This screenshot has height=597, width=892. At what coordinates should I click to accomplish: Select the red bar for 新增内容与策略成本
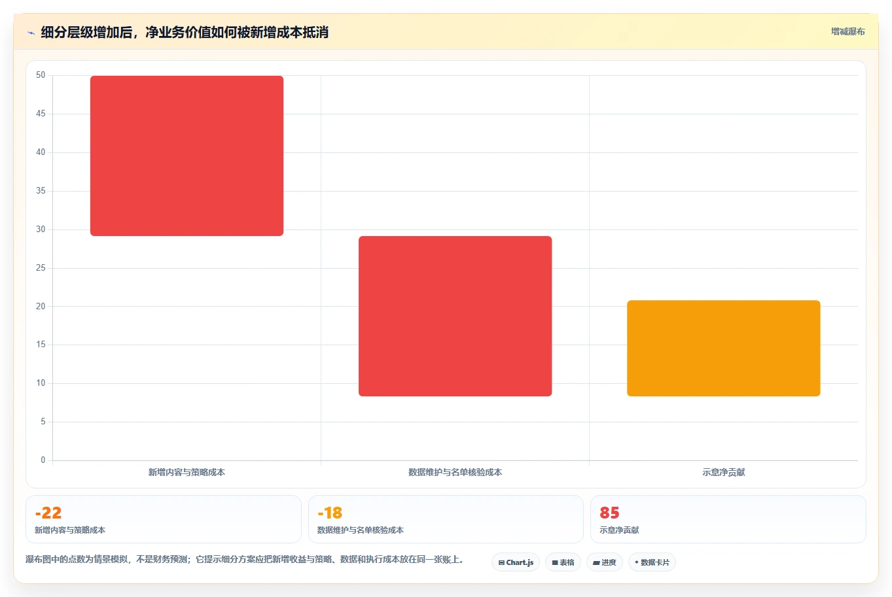point(187,156)
